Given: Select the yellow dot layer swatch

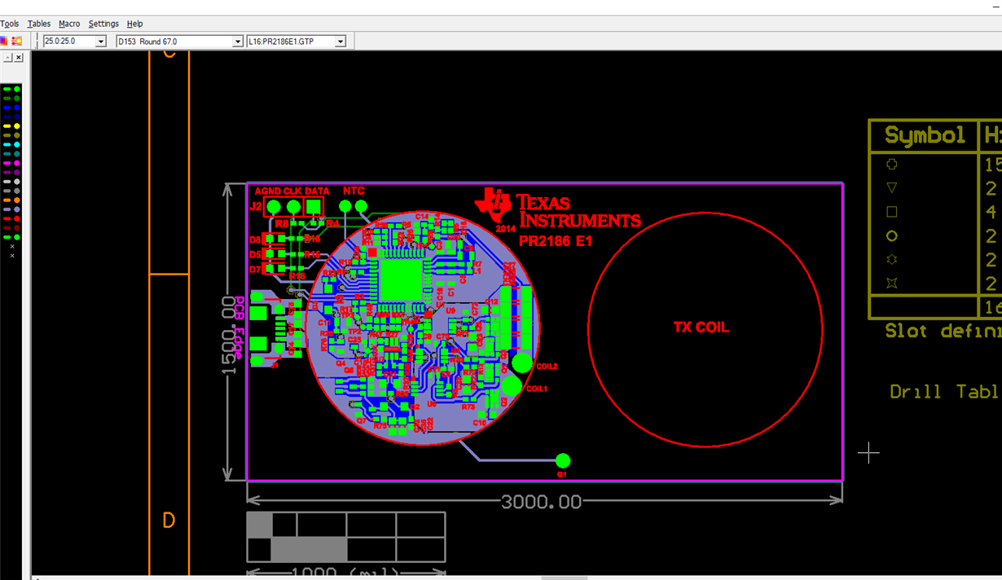Looking at the screenshot, I should (17, 126).
